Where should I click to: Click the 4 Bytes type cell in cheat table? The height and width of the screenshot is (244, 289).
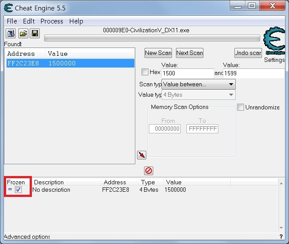tap(149, 190)
